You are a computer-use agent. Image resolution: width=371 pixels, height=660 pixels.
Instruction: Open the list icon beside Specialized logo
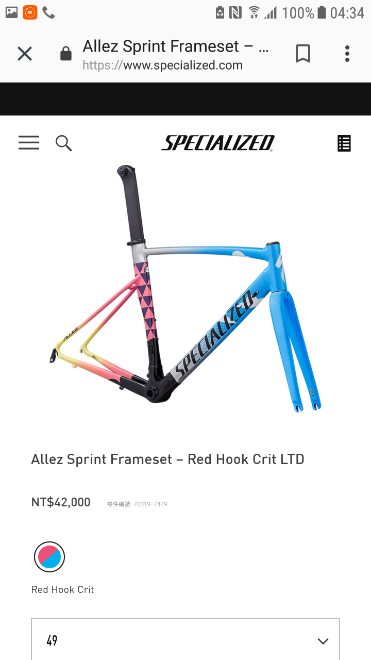tap(344, 143)
